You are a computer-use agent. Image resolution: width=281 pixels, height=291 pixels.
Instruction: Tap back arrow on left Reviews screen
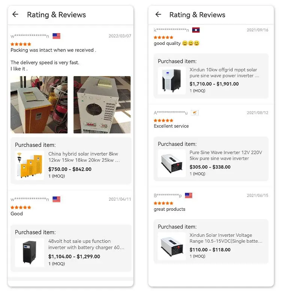click(x=15, y=14)
